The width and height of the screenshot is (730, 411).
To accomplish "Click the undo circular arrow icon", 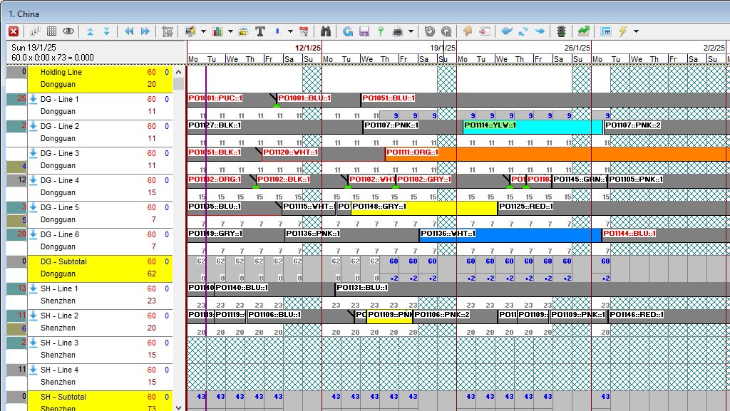I will point(429,31).
